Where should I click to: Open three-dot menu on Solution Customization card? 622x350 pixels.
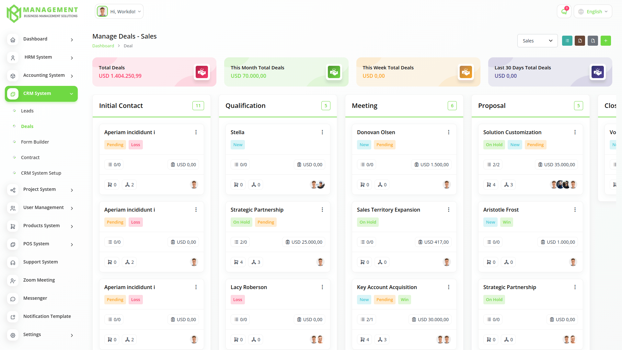click(x=575, y=132)
